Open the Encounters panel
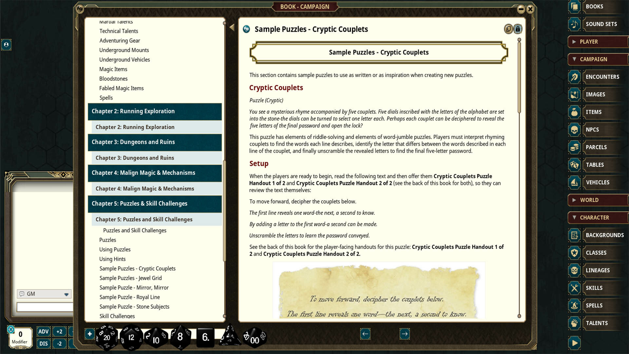Image resolution: width=629 pixels, height=354 pixels. pyautogui.click(x=603, y=77)
